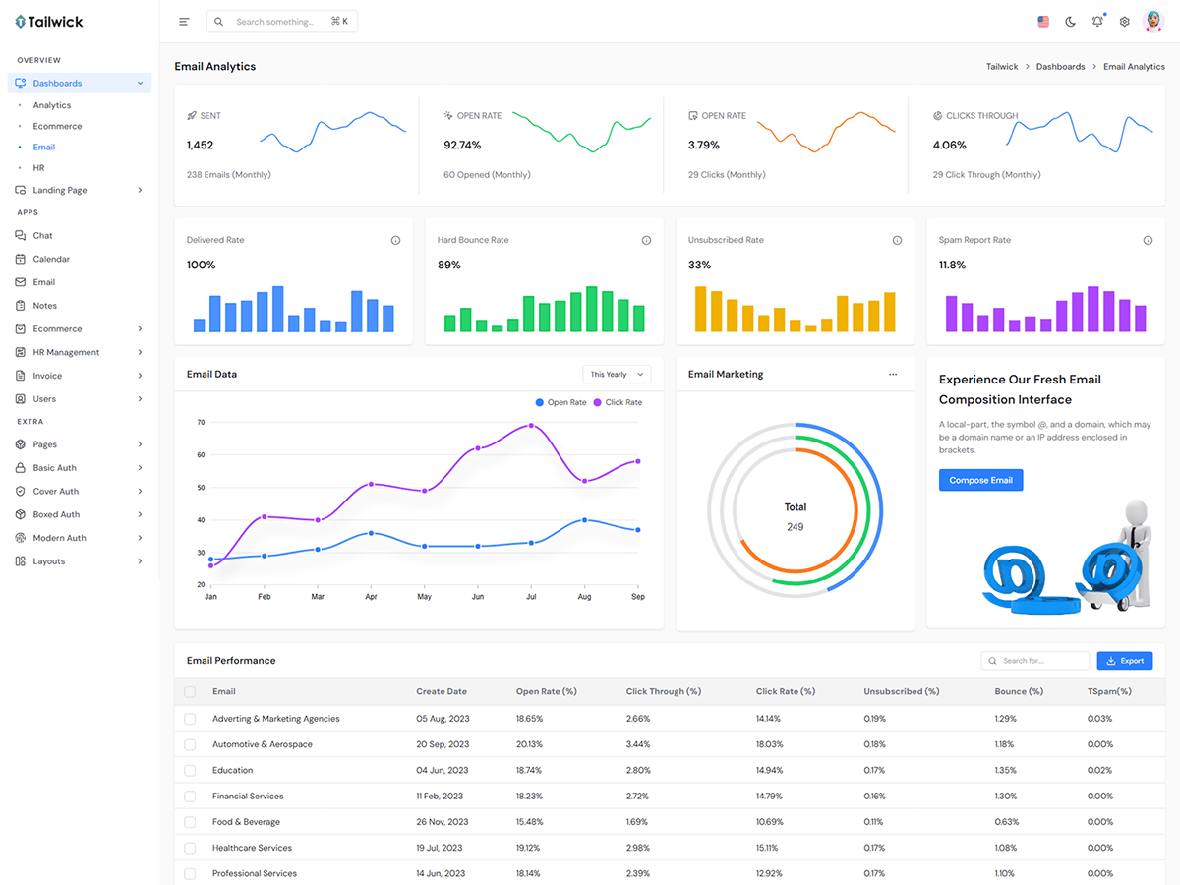The width and height of the screenshot is (1180, 885).
Task: Open the This Yearly dropdown
Action: [617, 375]
